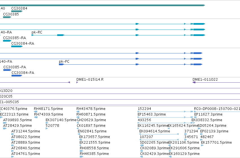This screenshot has width=240, height=158.
Task: Select the EK116245.5prime EST
Action: 138,128
